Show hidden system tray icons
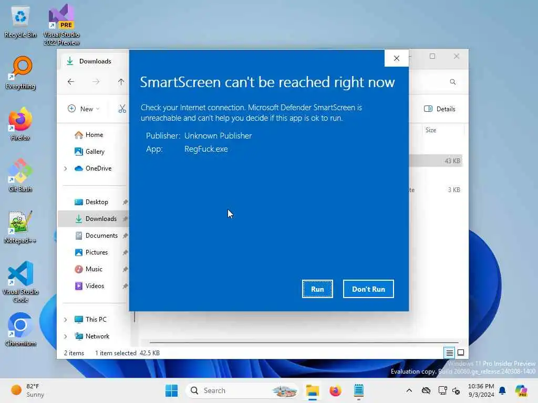 point(409,390)
